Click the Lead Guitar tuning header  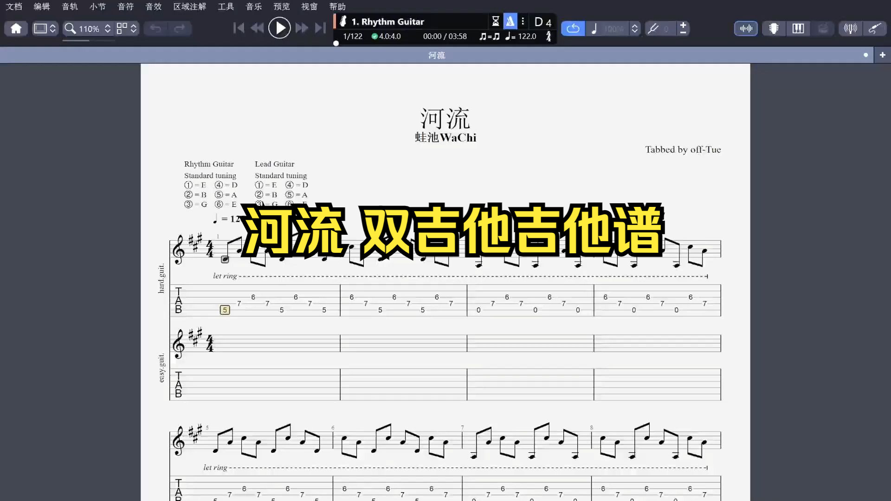point(274,164)
